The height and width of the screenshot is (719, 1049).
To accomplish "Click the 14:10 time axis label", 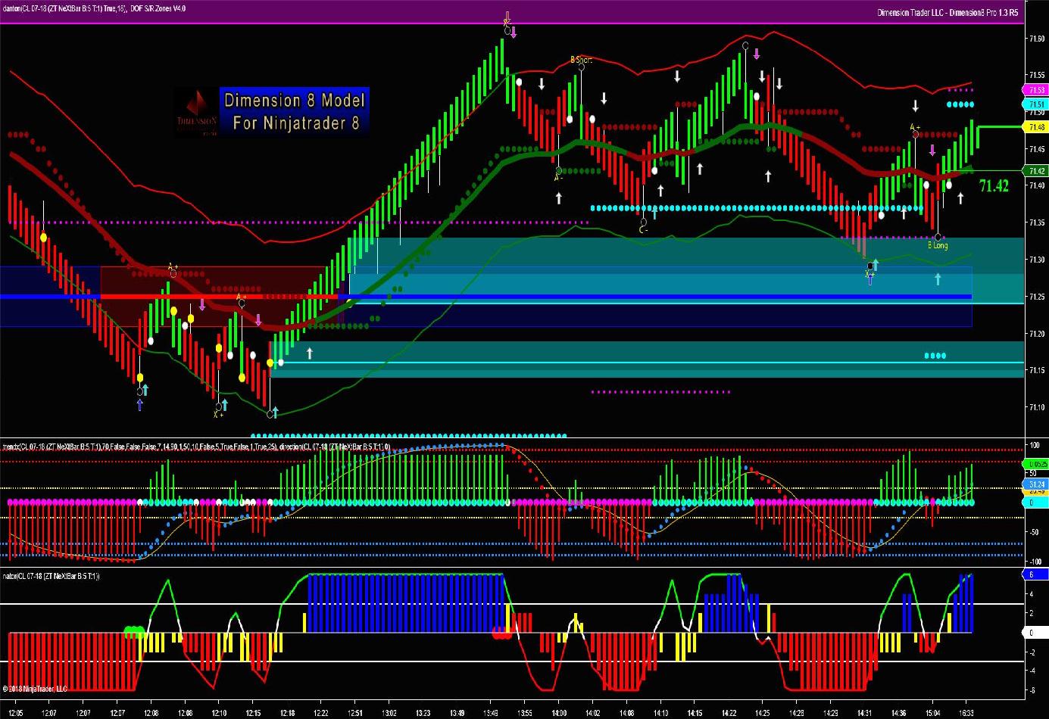I will (660, 713).
